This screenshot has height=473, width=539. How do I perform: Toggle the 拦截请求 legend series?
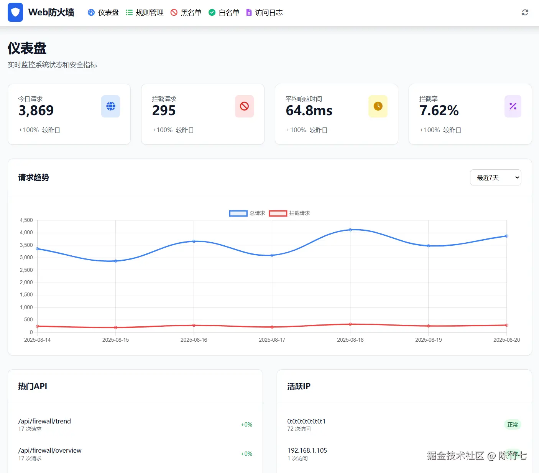click(289, 213)
